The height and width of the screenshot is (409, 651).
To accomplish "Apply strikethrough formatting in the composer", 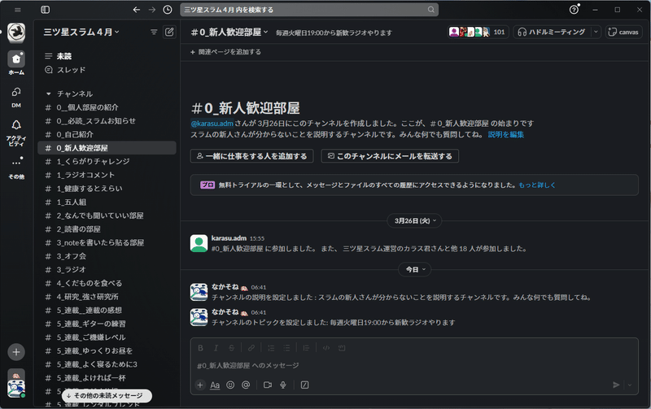I will [x=232, y=347].
